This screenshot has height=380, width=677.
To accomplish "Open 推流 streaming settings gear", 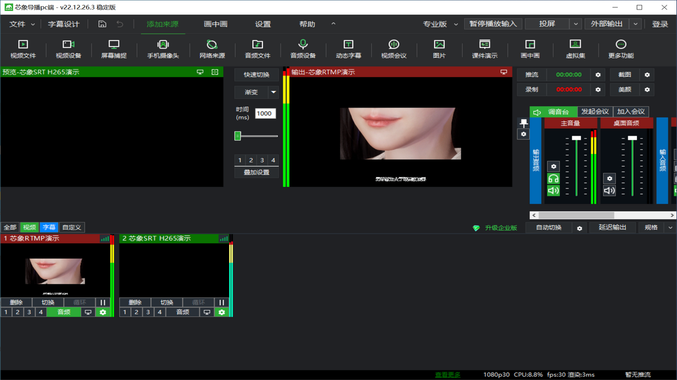I will point(598,75).
